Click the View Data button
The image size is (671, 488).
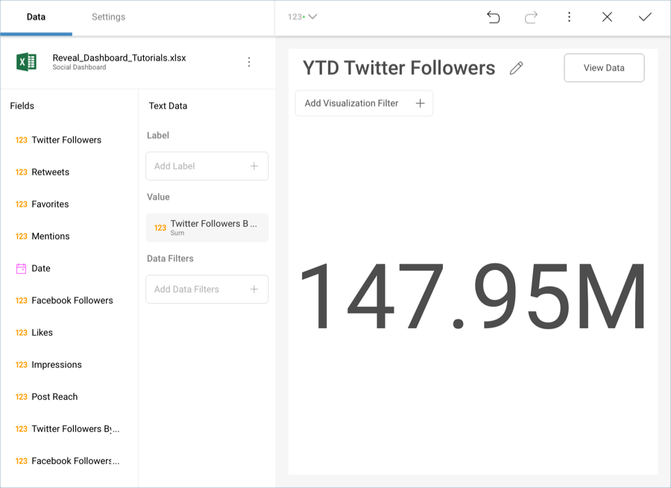(604, 68)
